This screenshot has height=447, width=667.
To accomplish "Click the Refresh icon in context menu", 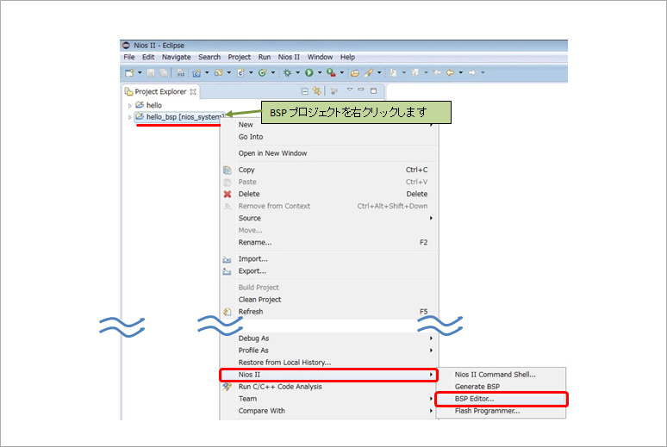I will point(227,312).
